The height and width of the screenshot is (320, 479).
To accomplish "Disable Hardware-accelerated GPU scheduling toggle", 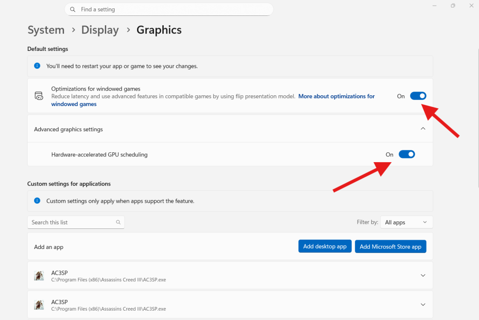I will (x=406, y=154).
